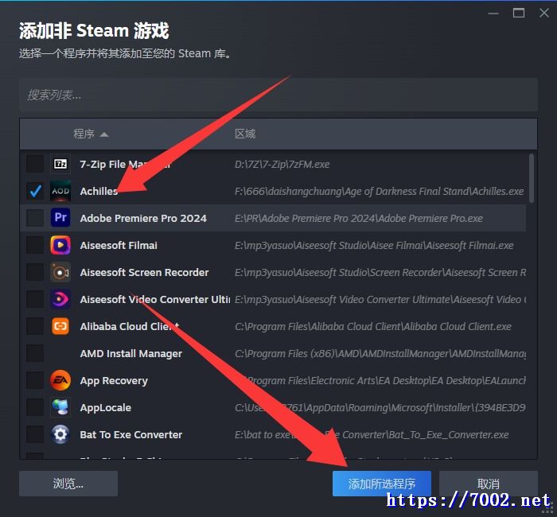Check the Bat To Exe Converter checkbox
The height and width of the screenshot is (517, 557).
[x=35, y=434]
